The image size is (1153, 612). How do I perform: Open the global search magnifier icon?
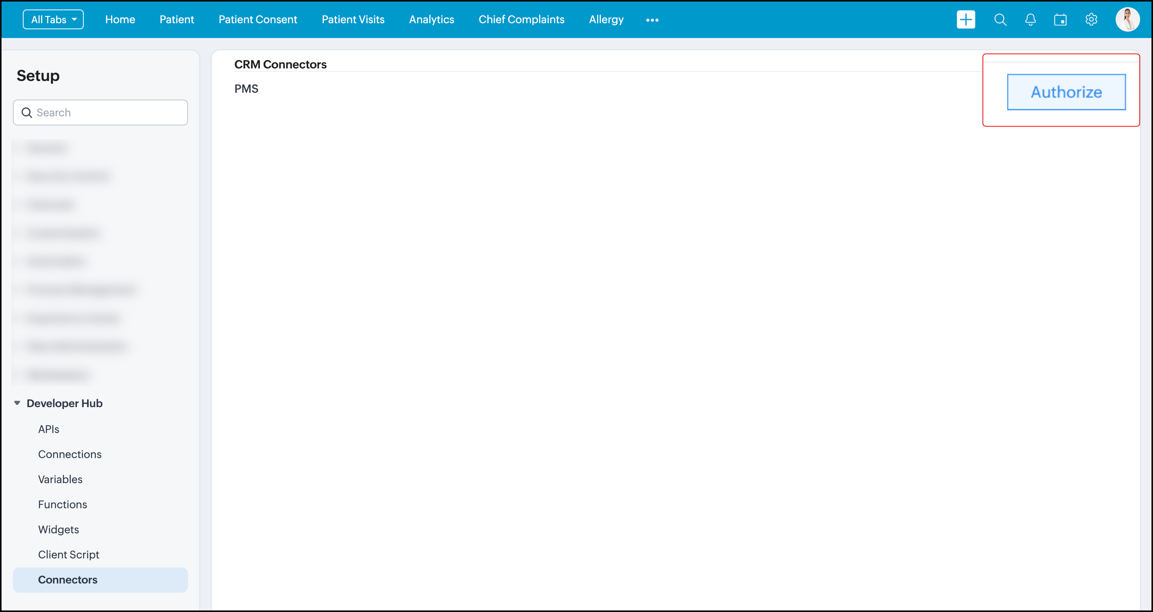coord(1000,20)
